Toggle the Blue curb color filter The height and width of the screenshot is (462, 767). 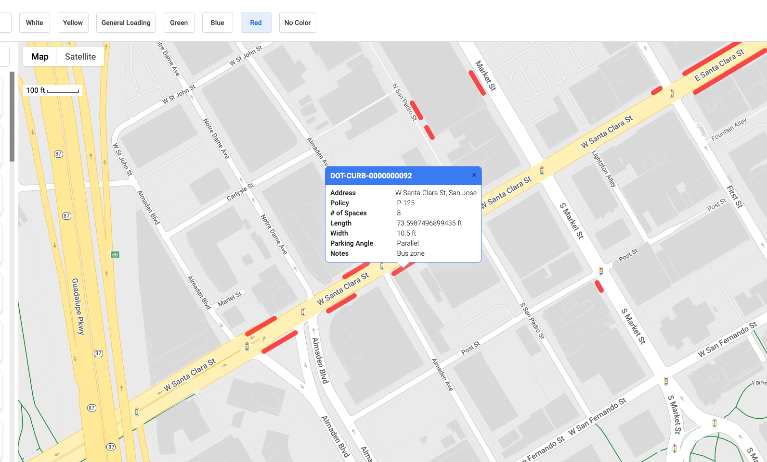pyautogui.click(x=218, y=23)
